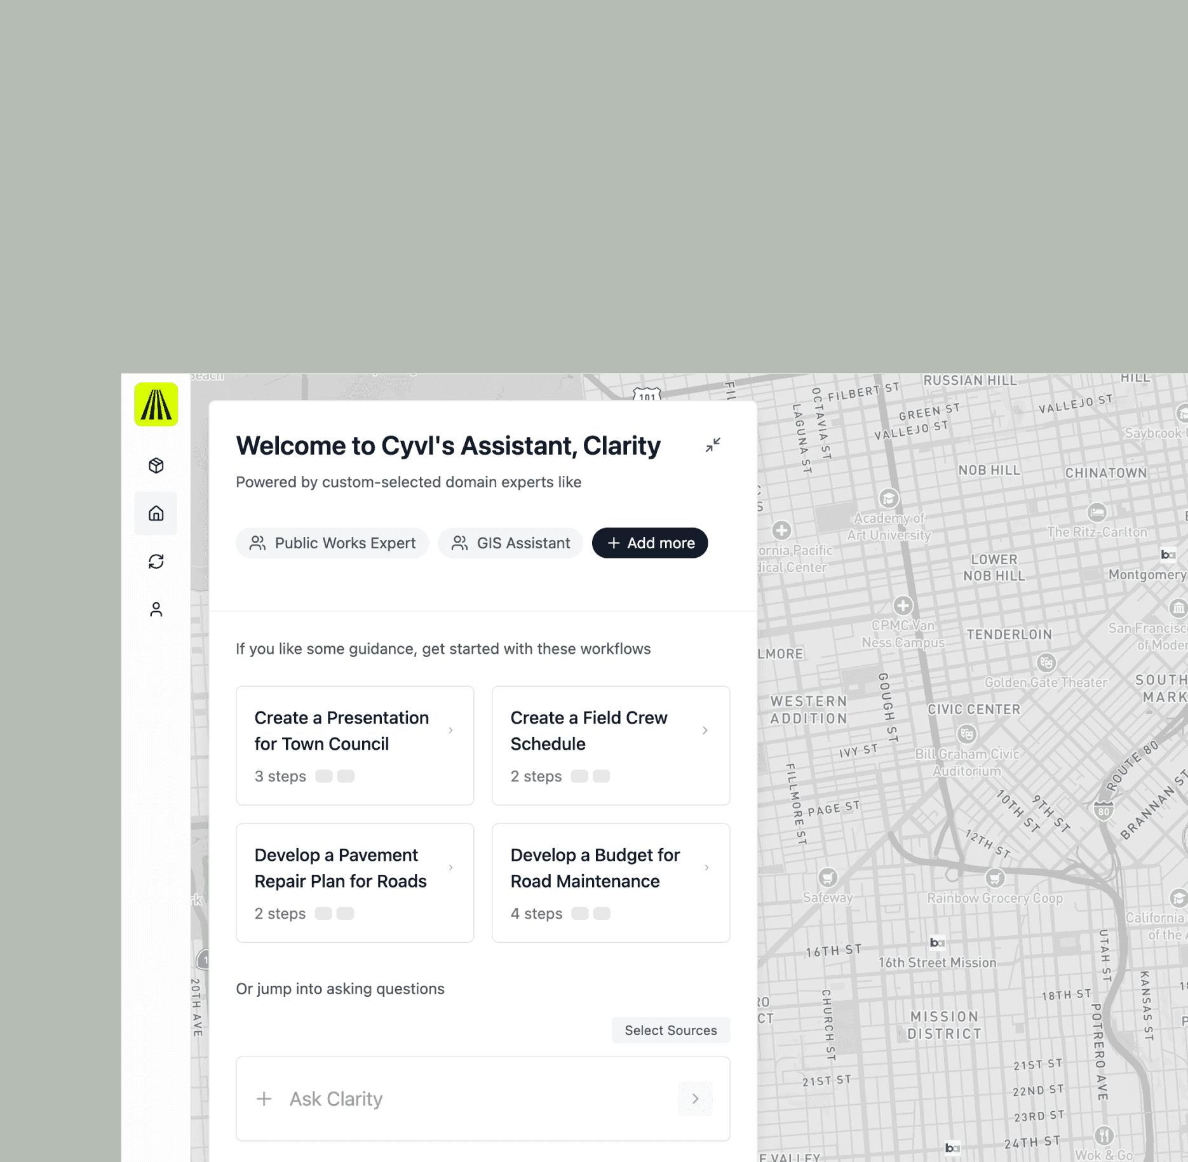The width and height of the screenshot is (1188, 1162).
Task: Click the Academy of Art University map marker
Action: point(889,498)
